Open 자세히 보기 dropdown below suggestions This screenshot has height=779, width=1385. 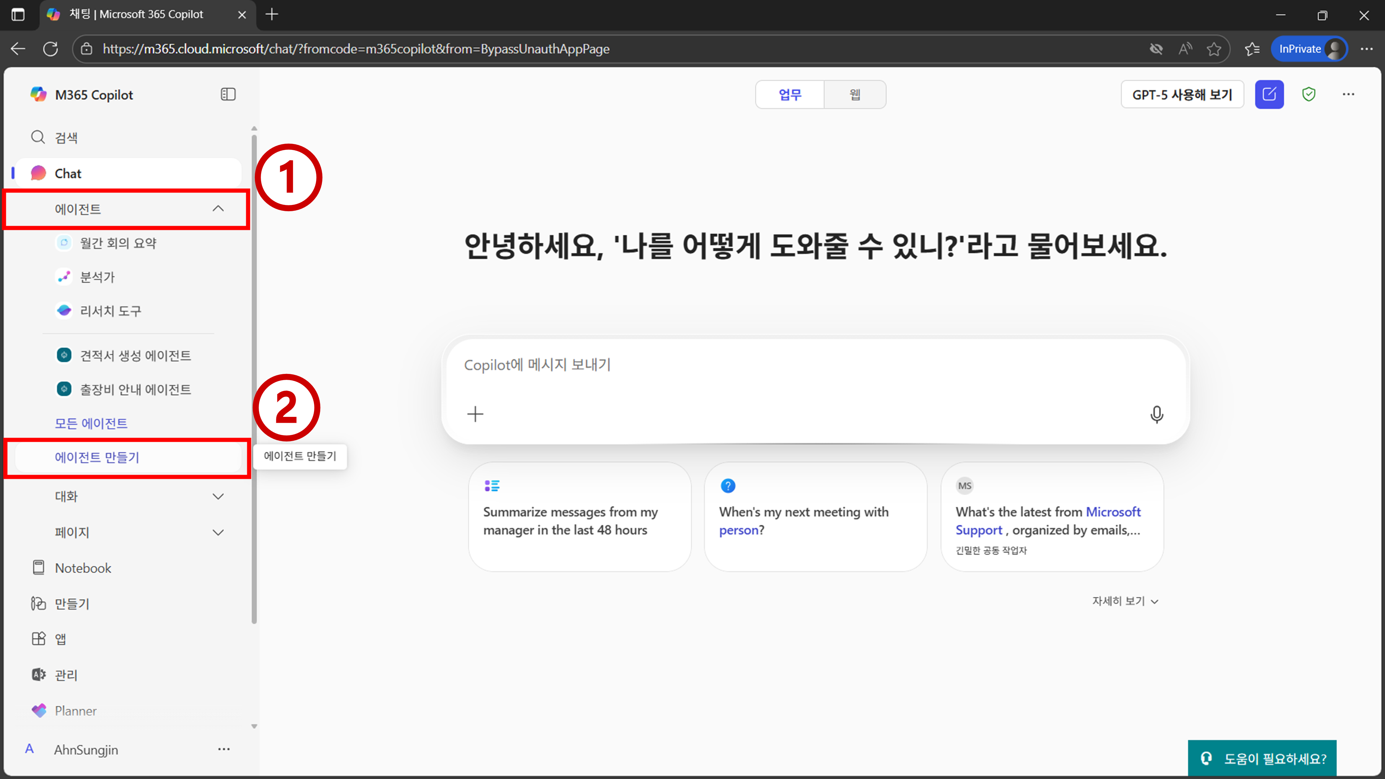point(1125,601)
